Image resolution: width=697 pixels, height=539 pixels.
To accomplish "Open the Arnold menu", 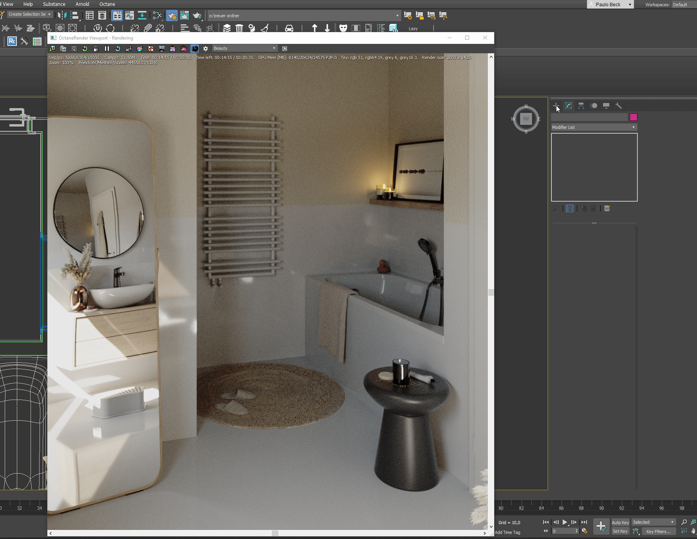I will [82, 4].
